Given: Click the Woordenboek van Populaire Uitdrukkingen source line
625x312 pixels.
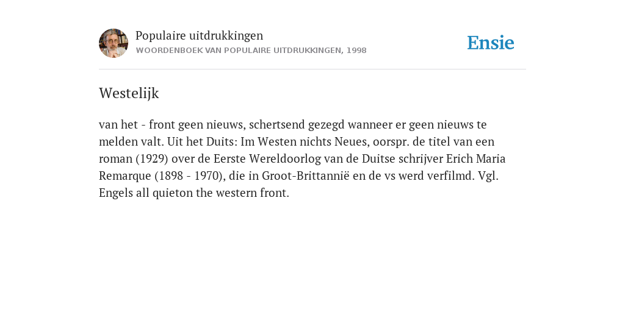Looking at the screenshot, I should (251, 51).
